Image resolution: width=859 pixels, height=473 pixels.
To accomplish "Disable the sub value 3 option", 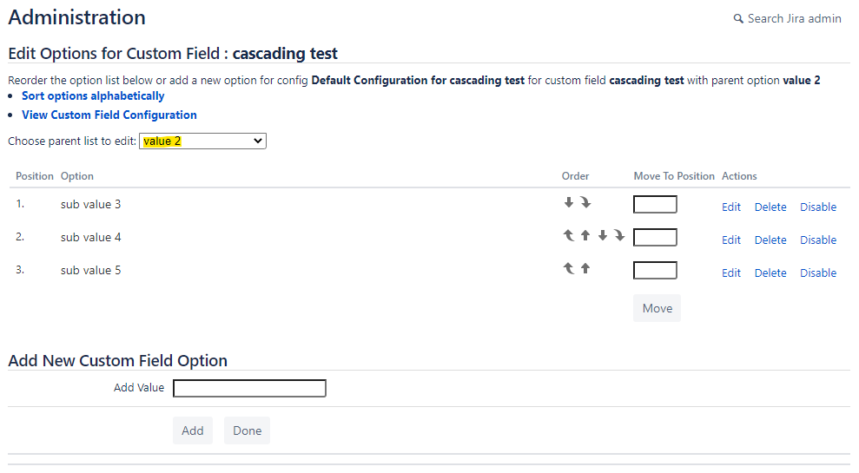I will pyautogui.click(x=818, y=207).
